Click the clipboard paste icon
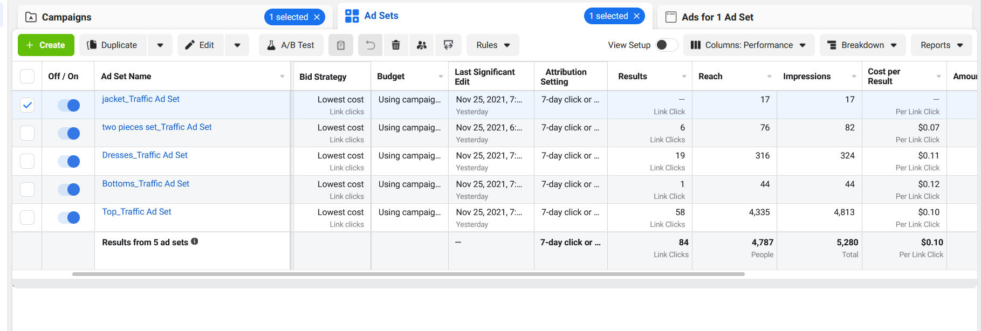 point(341,45)
